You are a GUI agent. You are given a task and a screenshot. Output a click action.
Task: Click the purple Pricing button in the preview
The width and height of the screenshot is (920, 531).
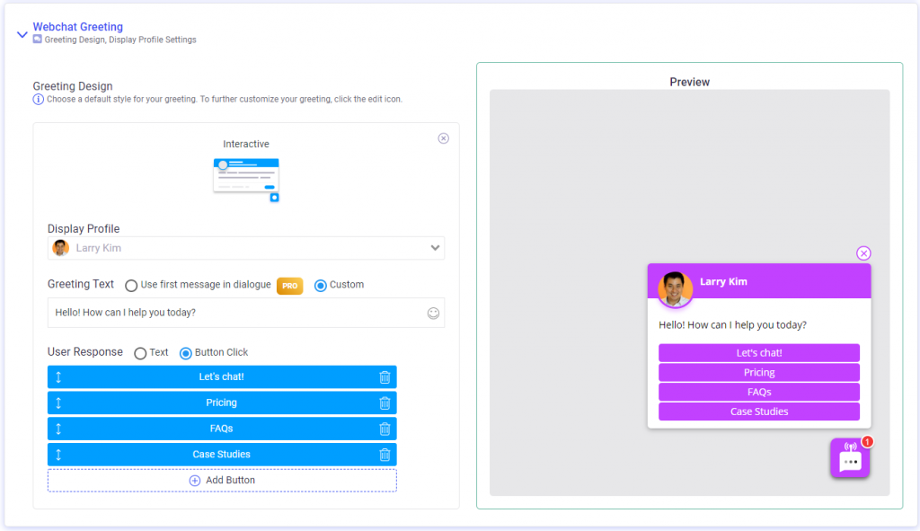(758, 373)
